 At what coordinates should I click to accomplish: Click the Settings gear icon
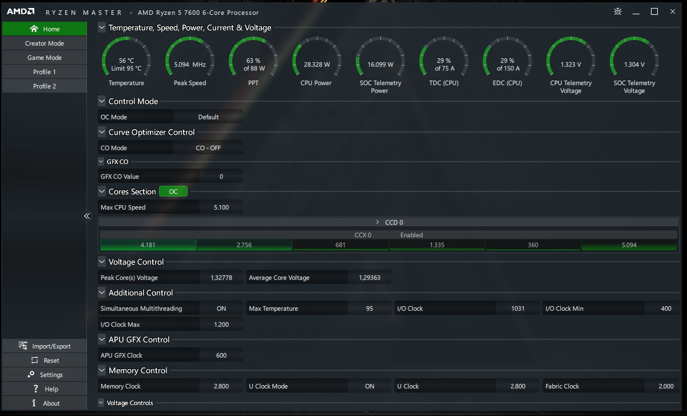(x=30, y=374)
